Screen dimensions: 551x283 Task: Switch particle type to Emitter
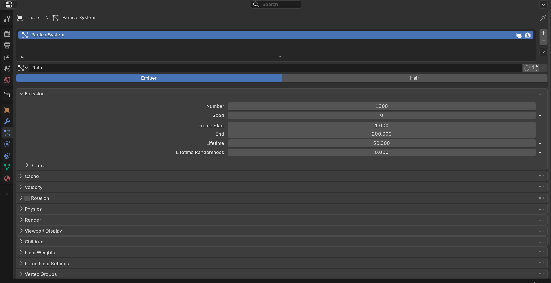tap(149, 78)
